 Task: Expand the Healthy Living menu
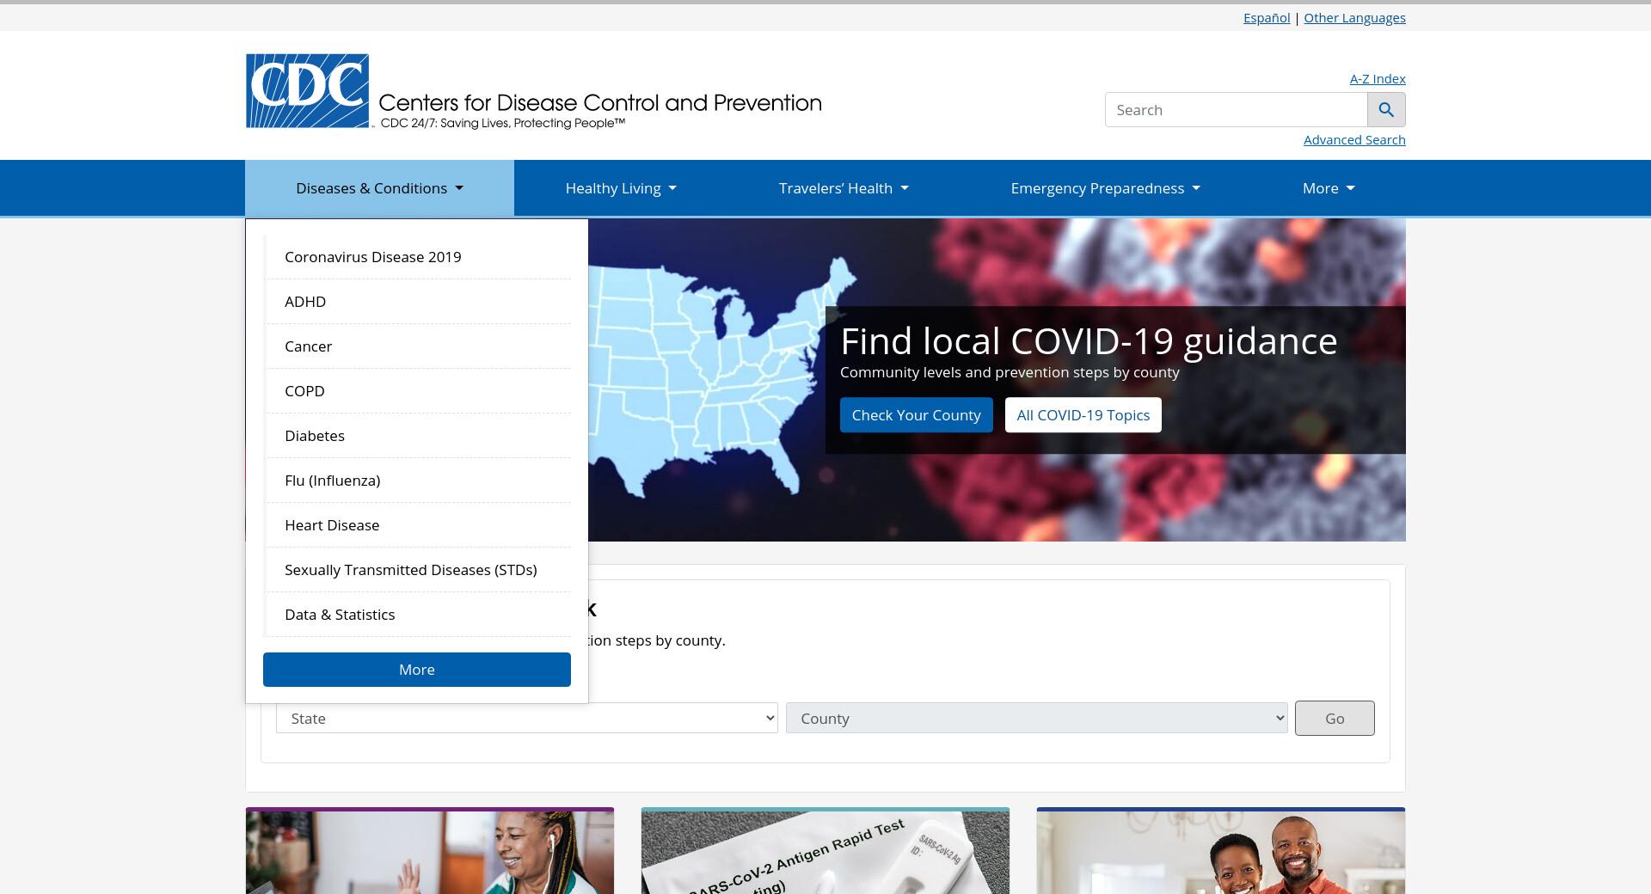click(x=620, y=188)
